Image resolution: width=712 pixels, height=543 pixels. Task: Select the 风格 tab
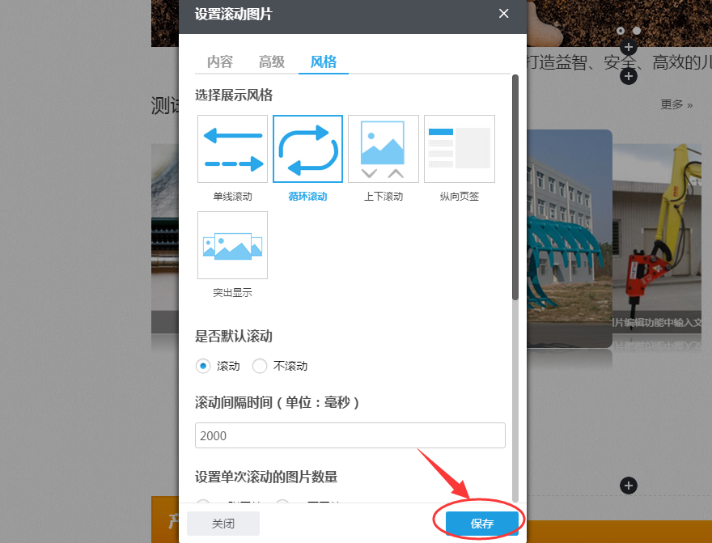click(x=323, y=62)
